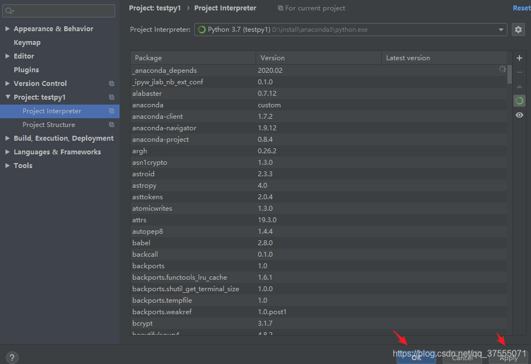Click the Latest version column header
The image size is (531, 364).
pyautogui.click(x=444, y=58)
